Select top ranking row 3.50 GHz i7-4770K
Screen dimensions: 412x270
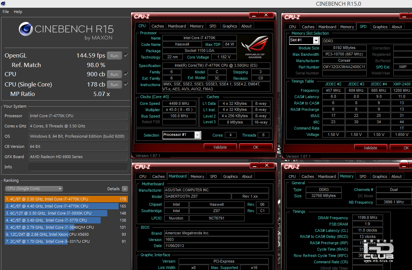coord(66,199)
